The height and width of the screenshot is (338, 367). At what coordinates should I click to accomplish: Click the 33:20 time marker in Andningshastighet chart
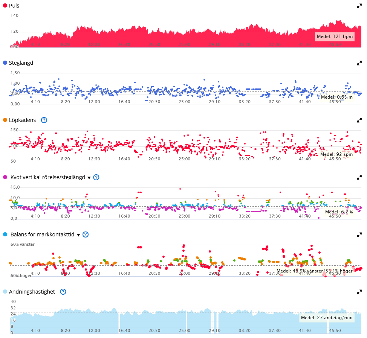[245, 330]
